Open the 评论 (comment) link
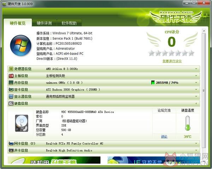This screenshot has height=169, width=212. 164,136
